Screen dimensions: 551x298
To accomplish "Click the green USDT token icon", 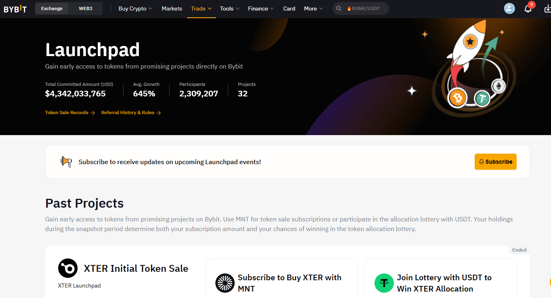I will 384,283.
